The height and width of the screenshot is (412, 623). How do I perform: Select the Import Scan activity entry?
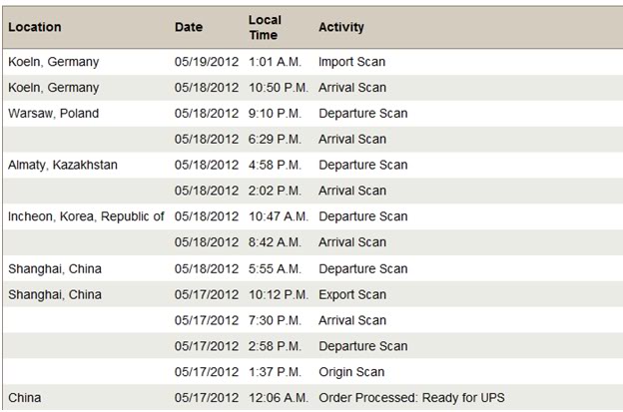[351, 62]
